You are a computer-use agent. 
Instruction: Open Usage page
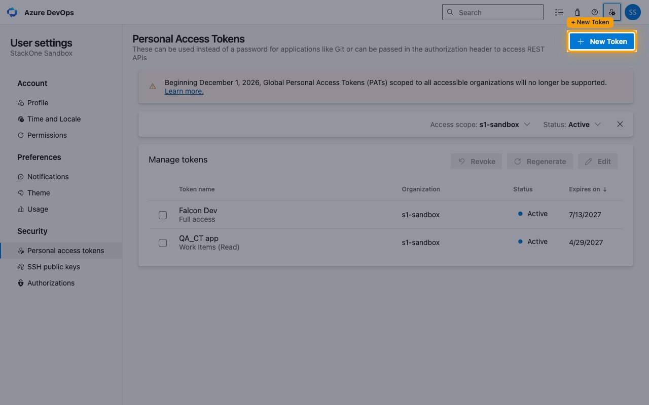tap(61, 209)
